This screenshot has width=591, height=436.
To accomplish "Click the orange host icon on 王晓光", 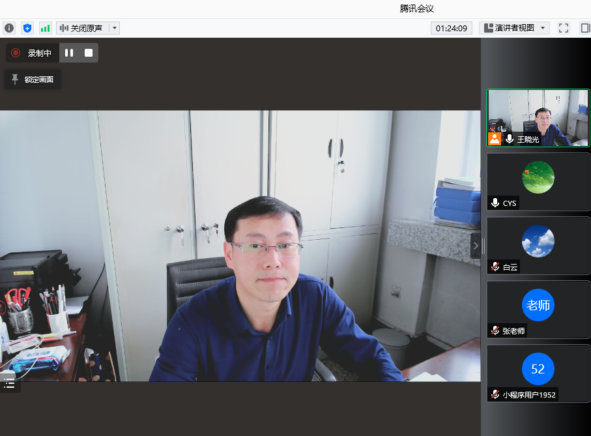I will pos(495,139).
